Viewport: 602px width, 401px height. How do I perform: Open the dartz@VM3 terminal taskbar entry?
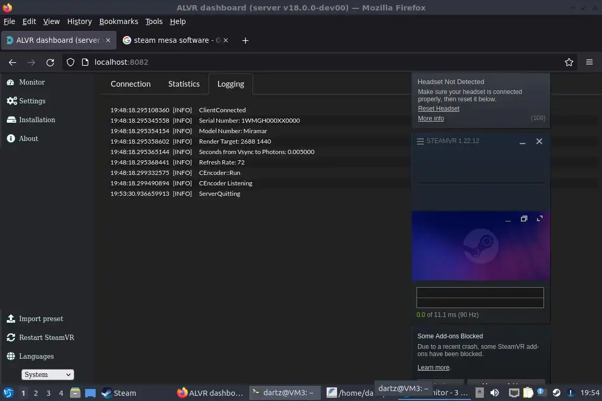284,393
